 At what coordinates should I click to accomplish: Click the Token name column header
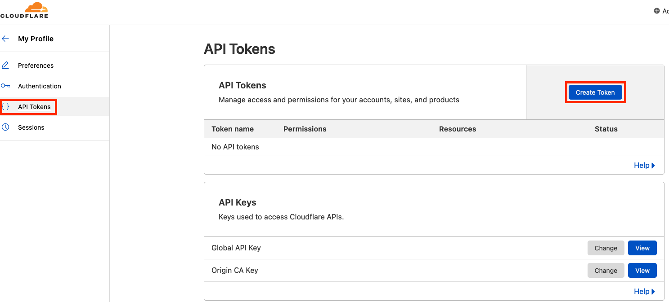click(x=233, y=129)
